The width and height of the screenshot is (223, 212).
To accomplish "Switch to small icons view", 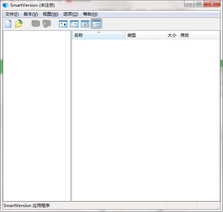I will [74, 24].
